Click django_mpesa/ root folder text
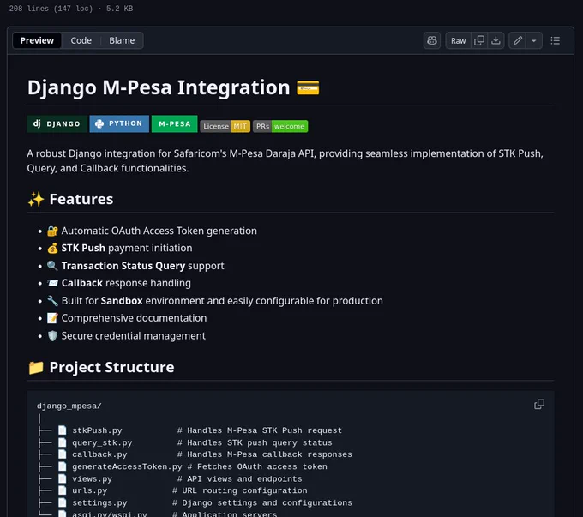The width and height of the screenshot is (583, 517). 69,406
